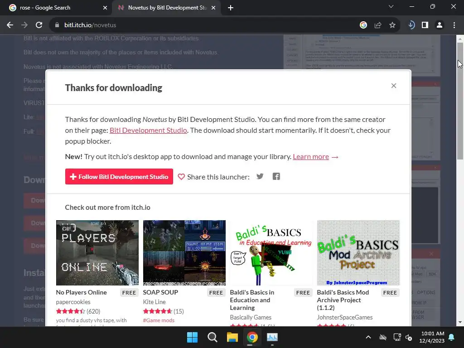The height and width of the screenshot is (348, 464).
Task: Share launcher on Twitter icon
Action: [x=260, y=177]
